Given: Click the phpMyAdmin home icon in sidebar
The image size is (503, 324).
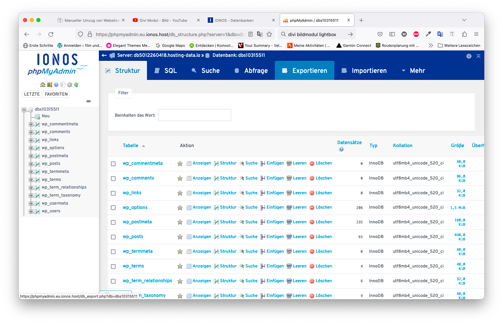Looking at the screenshot, I should coord(42,85).
